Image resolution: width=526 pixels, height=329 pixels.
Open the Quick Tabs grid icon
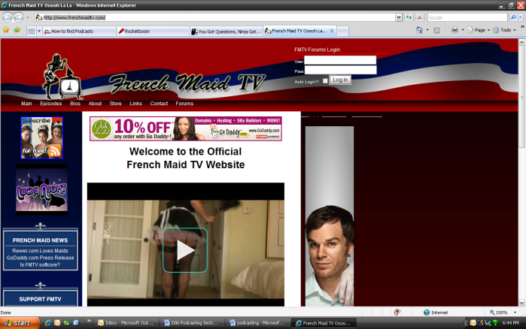tap(31, 31)
